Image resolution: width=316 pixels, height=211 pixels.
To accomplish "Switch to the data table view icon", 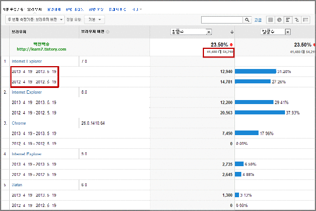I will click(x=271, y=20).
